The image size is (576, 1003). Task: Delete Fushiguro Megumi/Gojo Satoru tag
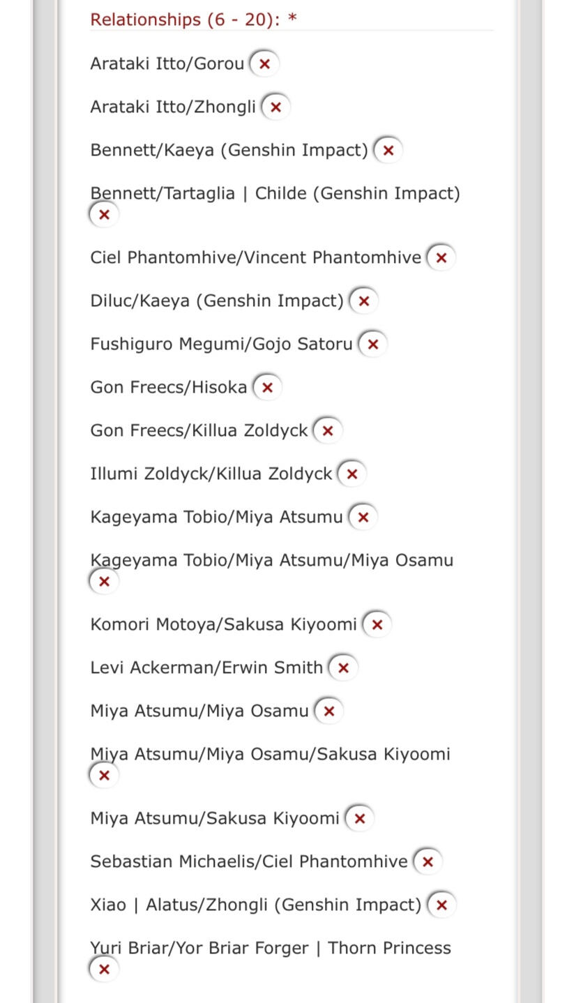point(373,345)
